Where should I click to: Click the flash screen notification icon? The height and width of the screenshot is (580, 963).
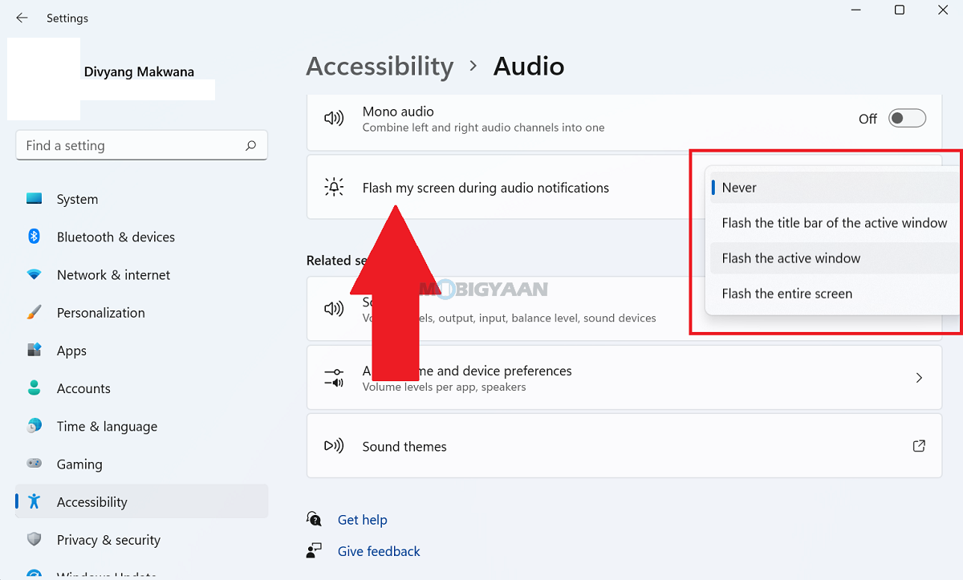tap(334, 186)
